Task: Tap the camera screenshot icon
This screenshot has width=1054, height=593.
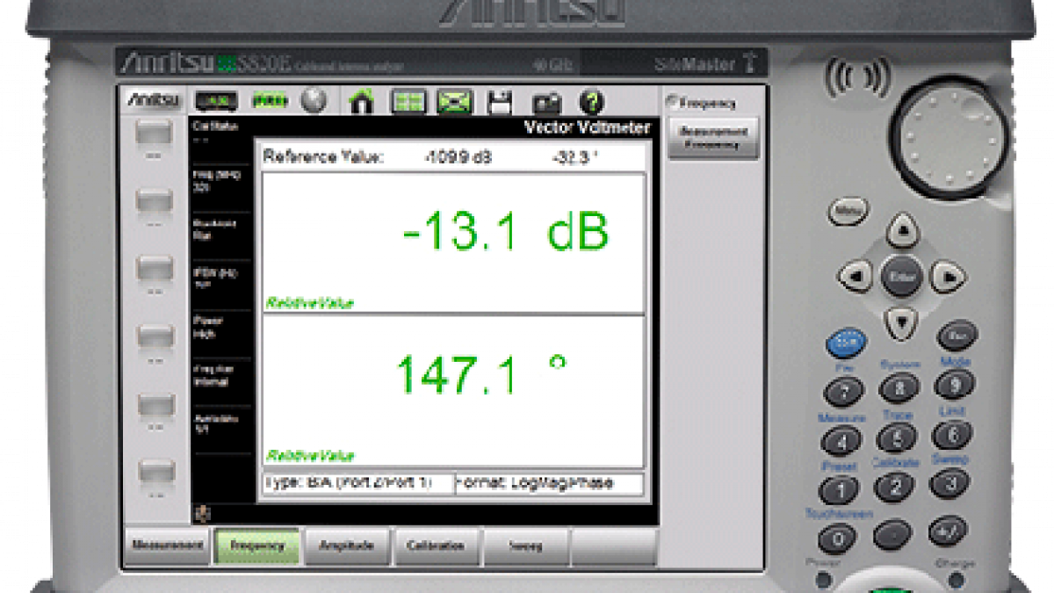Action: (x=546, y=103)
